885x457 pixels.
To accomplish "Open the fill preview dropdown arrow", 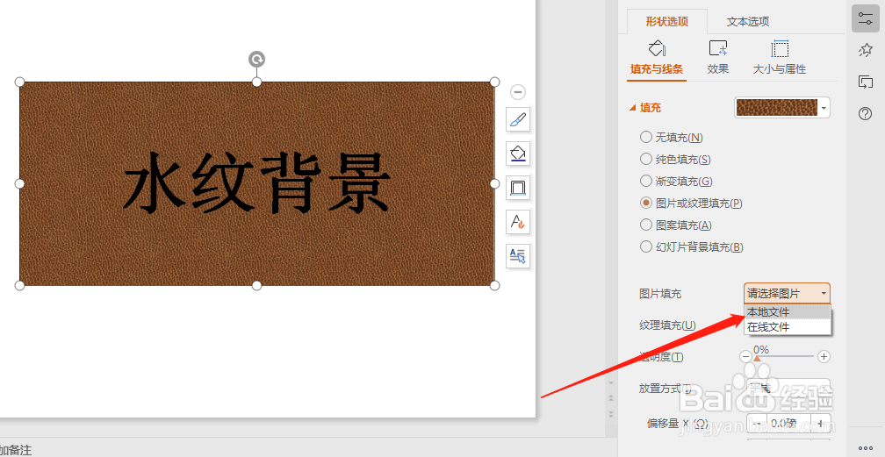I will (x=824, y=108).
